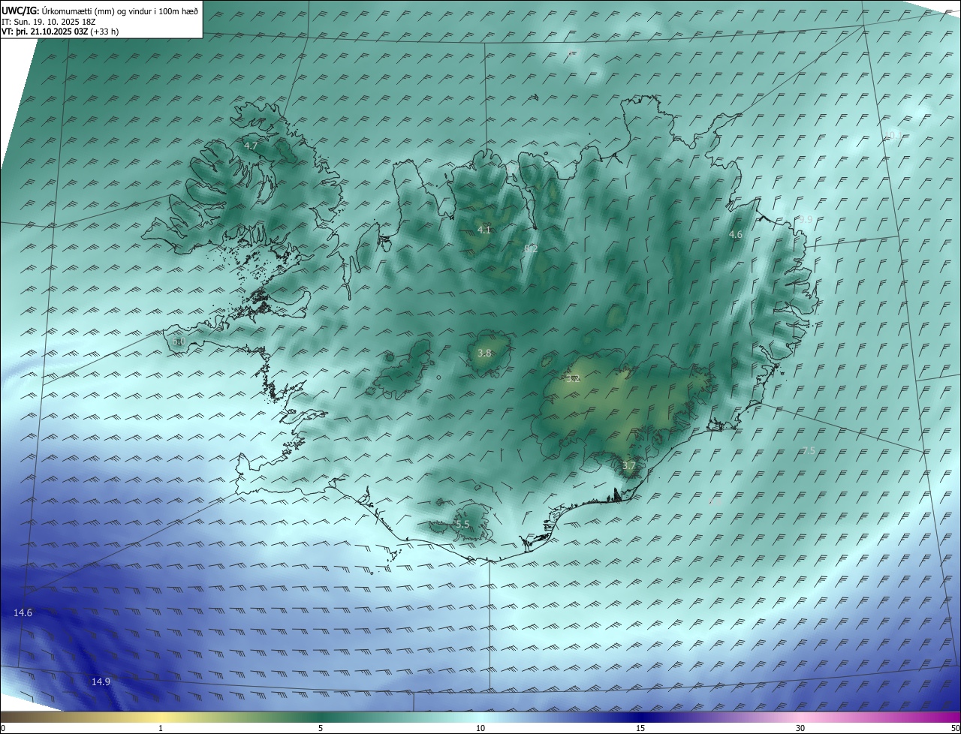Click the 1 tick on the color scale

[x=161, y=728]
